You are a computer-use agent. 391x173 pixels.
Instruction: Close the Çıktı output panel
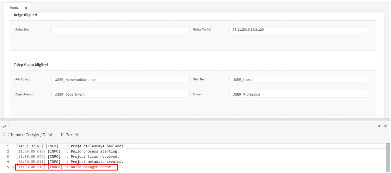click(385, 126)
